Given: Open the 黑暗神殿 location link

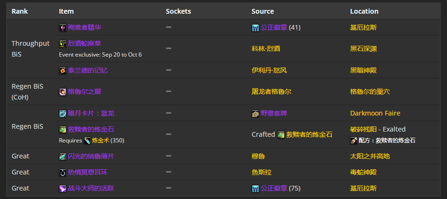Looking at the screenshot, I should [x=363, y=70].
